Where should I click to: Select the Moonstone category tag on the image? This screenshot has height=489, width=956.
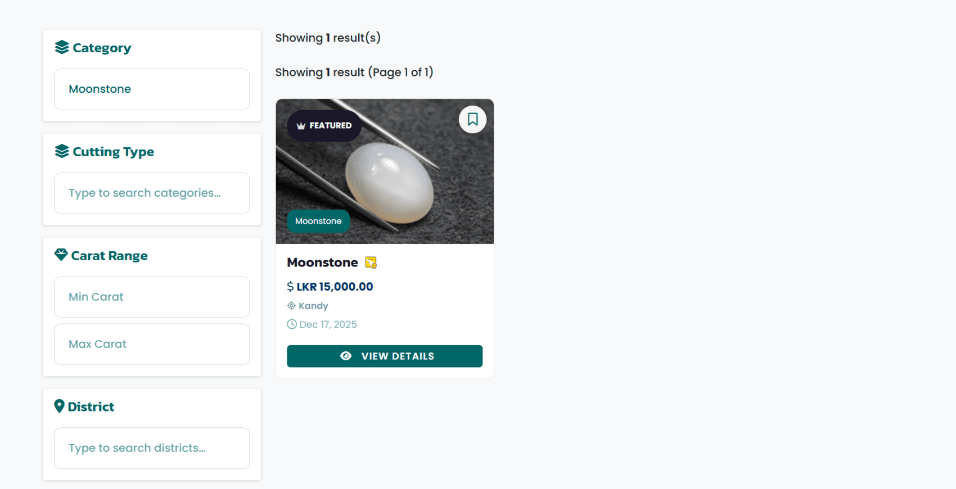[x=318, y=221]
